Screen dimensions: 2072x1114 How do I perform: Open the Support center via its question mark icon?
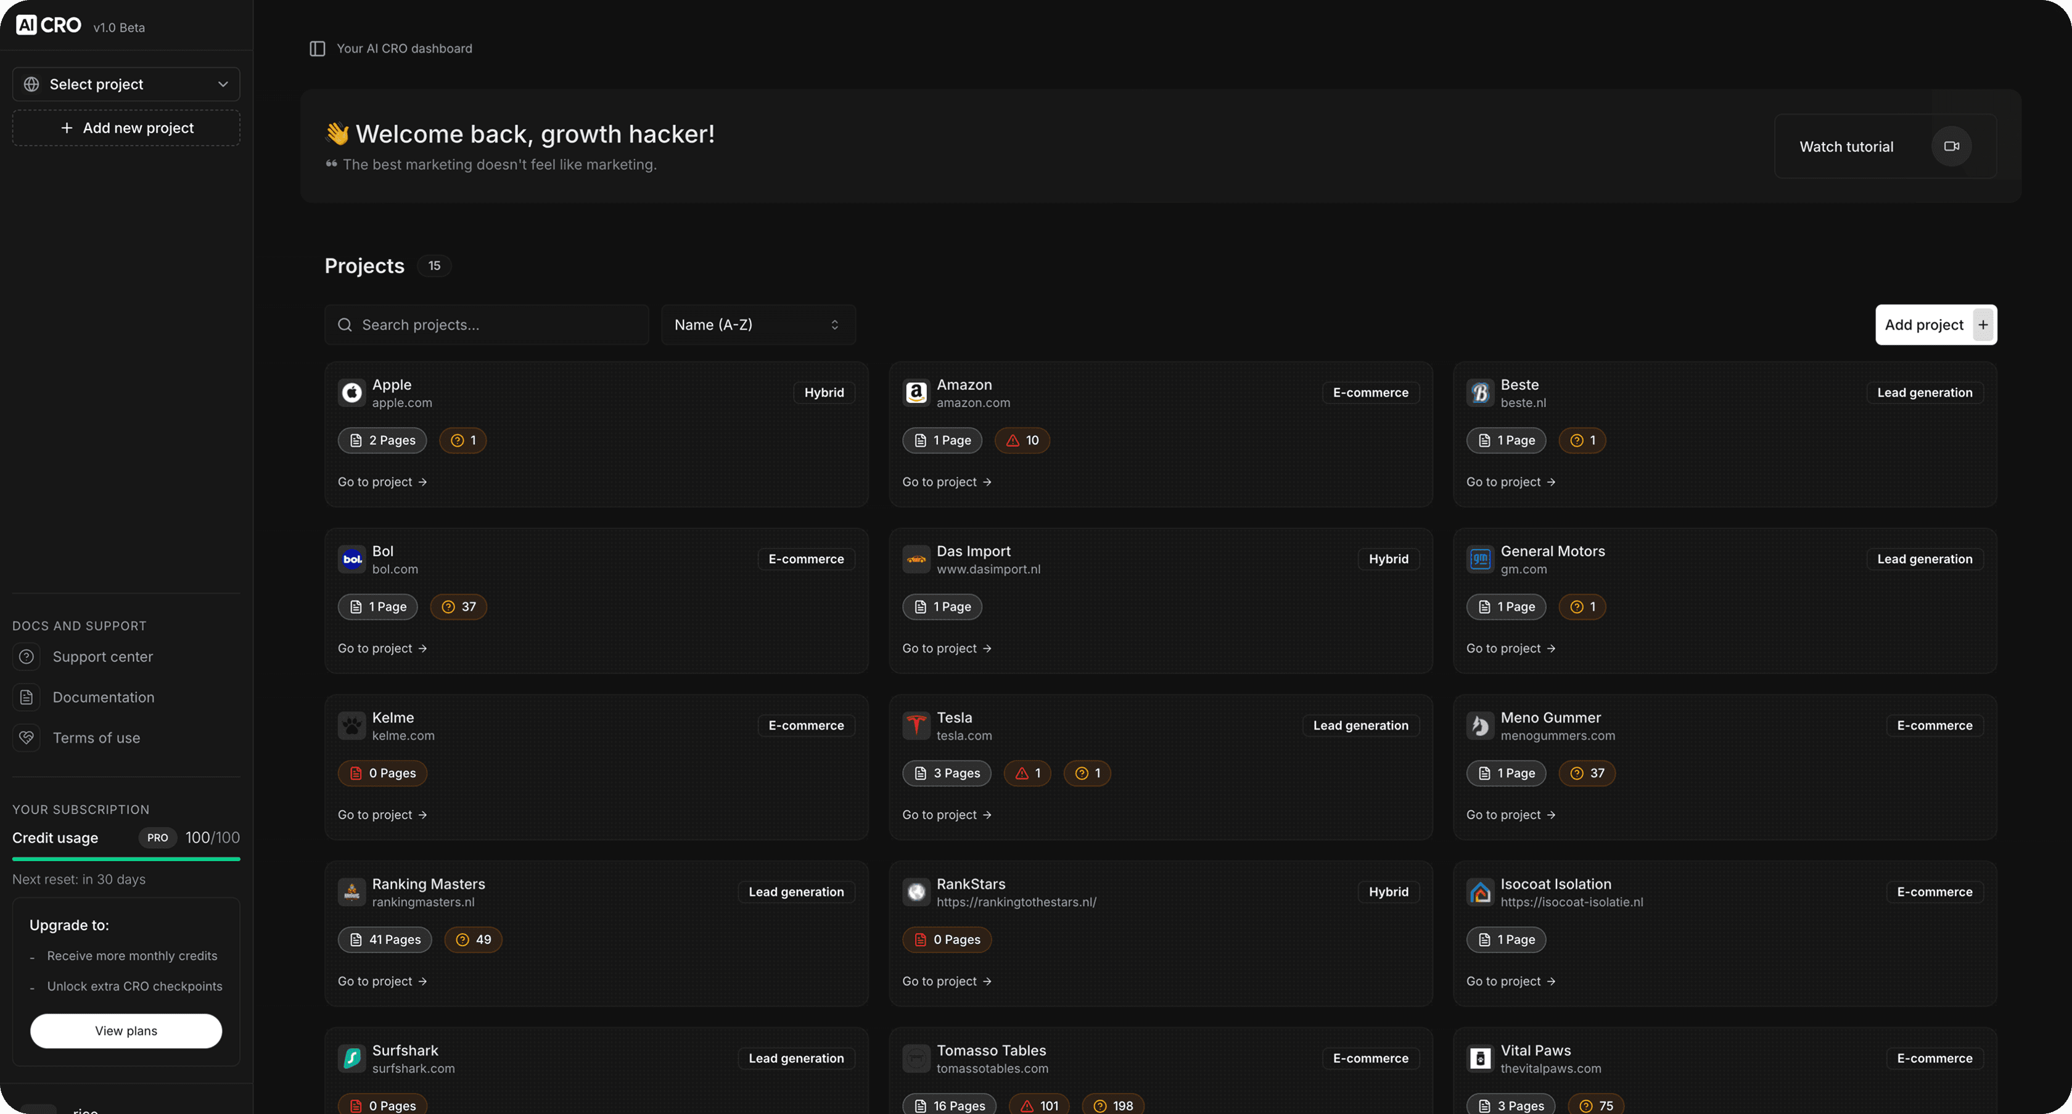coord(27,656)
